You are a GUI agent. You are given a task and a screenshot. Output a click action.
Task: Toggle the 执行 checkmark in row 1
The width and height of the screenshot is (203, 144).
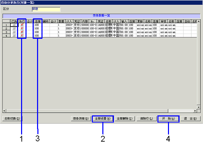point(22,25)
